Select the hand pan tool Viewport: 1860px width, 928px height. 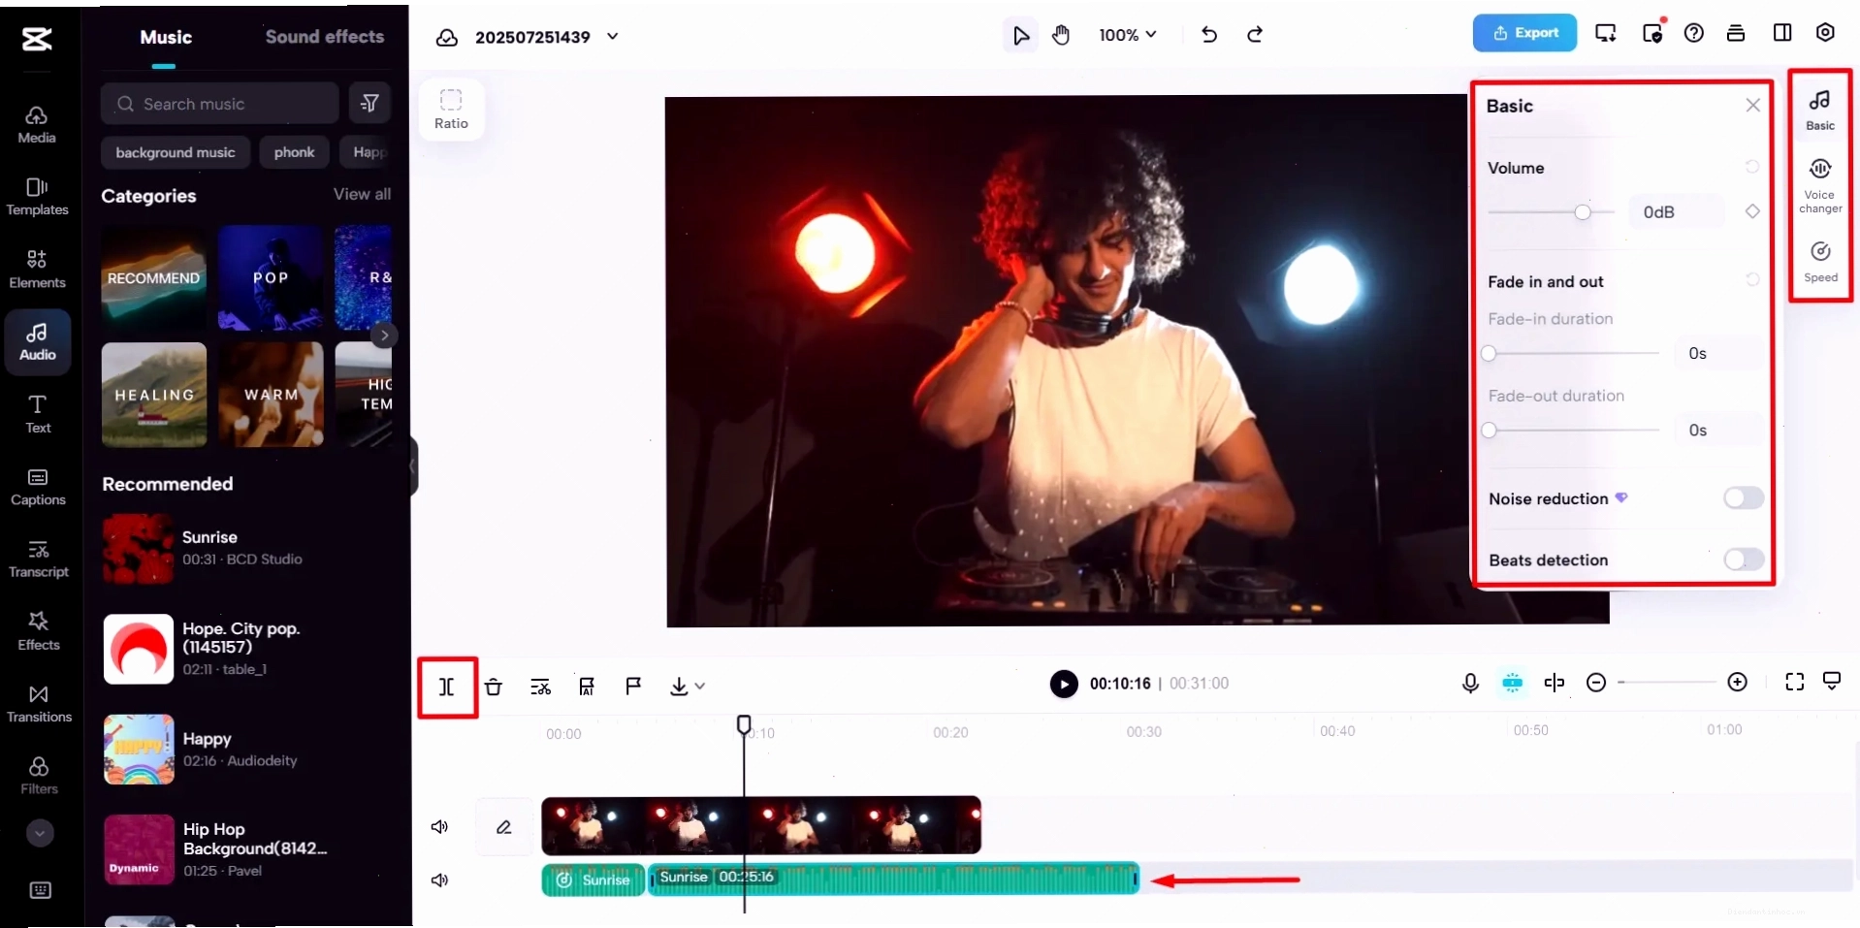coord(1061,35)
